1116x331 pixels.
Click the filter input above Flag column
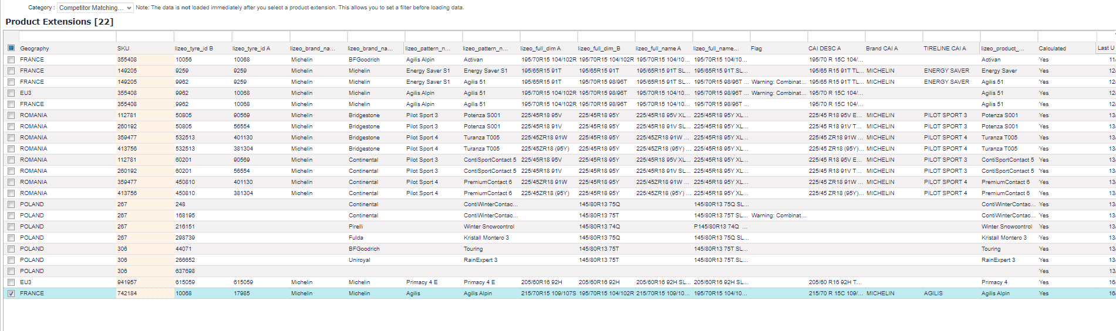778,37
